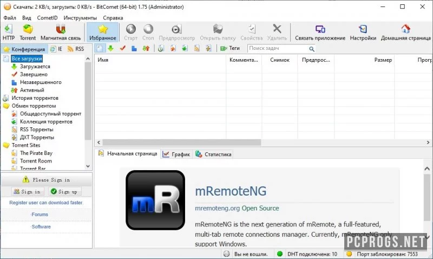Select Незавершенного in the tree
This screenshot has width=433, height=259.
pyautogui.click(x=41, y=82)
